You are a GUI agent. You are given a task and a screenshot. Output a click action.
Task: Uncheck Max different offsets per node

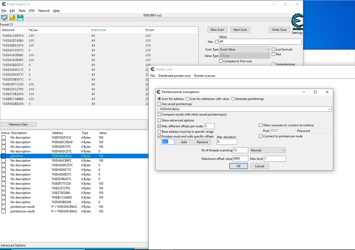(x=159, y=126)
